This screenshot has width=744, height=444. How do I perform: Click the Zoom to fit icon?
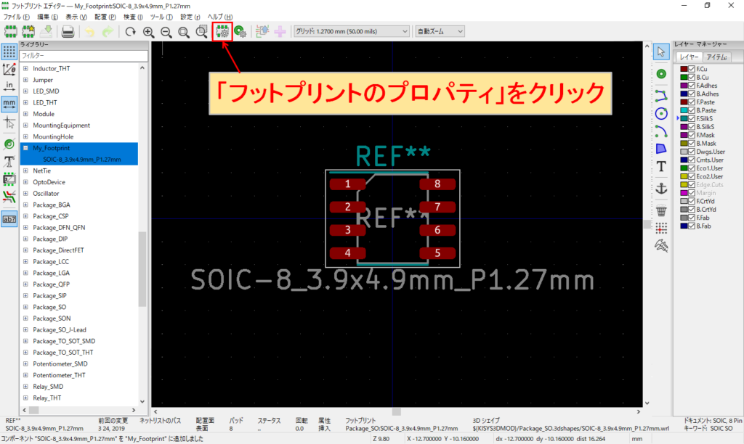pyautogui.click(x=184, y=31)
